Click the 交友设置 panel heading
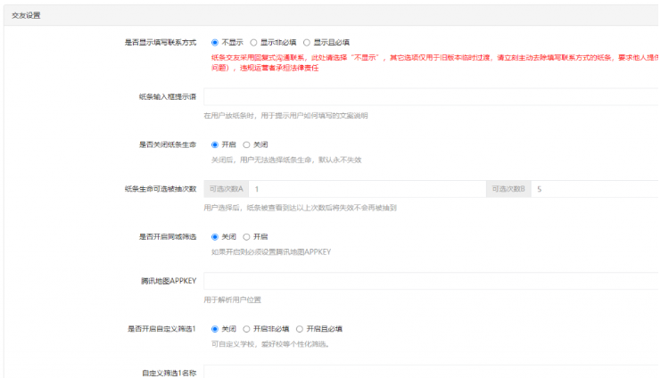The width and height of the screenshot is (669, 378). coord(26,15)
